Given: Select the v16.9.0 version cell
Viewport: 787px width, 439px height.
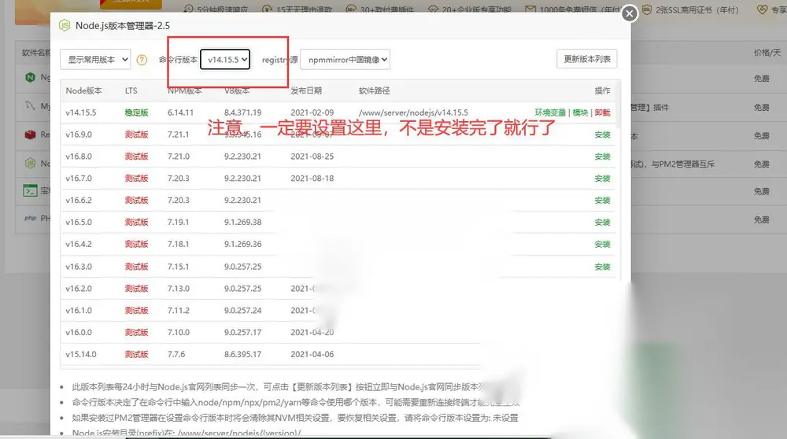Looking at the screenshot, I should (x=78, y=135).
